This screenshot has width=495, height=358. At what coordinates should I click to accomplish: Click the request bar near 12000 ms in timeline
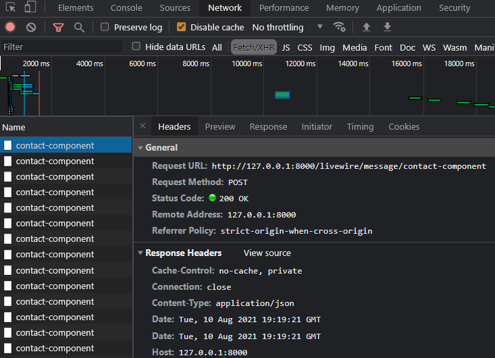[282, 95]
